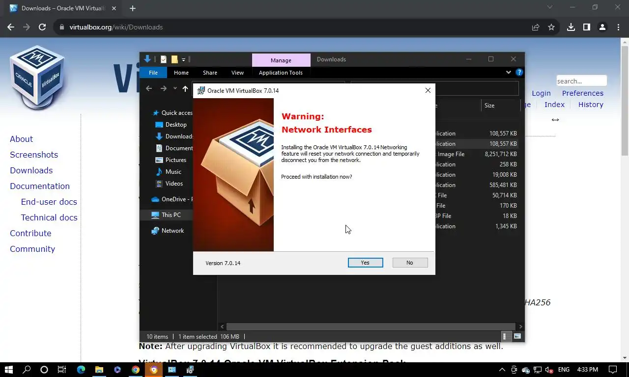Open the About page link

click(x=22, y=139)
